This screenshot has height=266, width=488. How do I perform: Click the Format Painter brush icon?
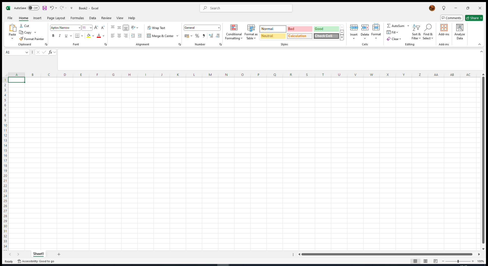point(21,39)
